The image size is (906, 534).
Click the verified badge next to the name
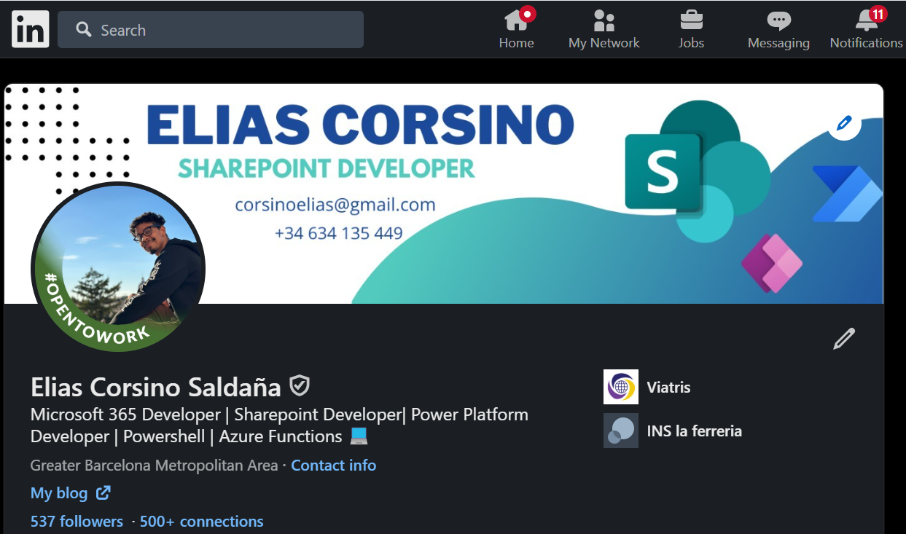pyautogui.click(x=300, y=385)
